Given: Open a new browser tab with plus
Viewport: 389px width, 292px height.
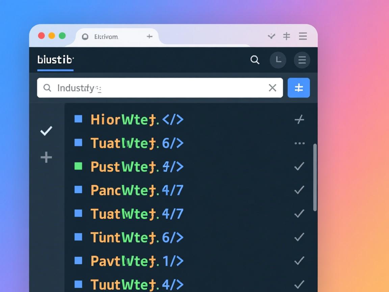Looking at the screenshot, I should [x=150, y=36].
